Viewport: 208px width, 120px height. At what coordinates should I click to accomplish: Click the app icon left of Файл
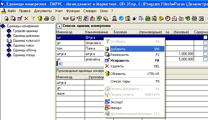[x=4, y=11]
